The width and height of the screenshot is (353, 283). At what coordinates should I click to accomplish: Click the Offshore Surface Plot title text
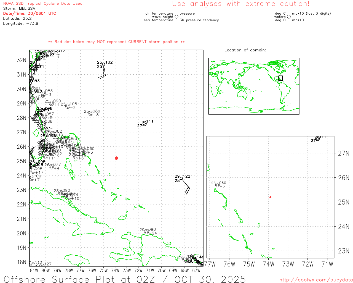click(125, 279)
